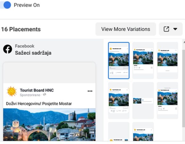Viewport: 185px width, 144px height.
Task: Select the small-image placement thumbnail in second row
Action: click(143, 100)
